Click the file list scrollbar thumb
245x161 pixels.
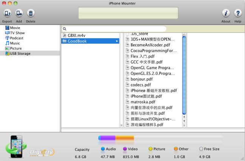(x=184, y=75)
